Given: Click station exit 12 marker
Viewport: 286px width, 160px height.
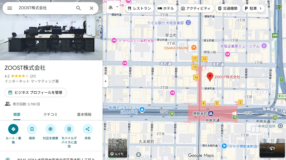Looking at the screenshot, I should coord(204,59).
